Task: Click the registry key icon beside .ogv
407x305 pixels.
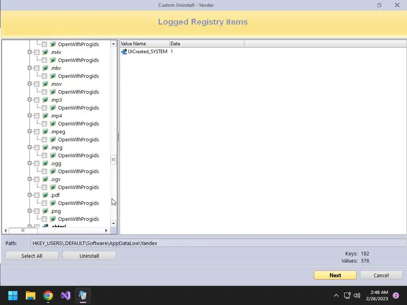Action: tap(45, 179)
